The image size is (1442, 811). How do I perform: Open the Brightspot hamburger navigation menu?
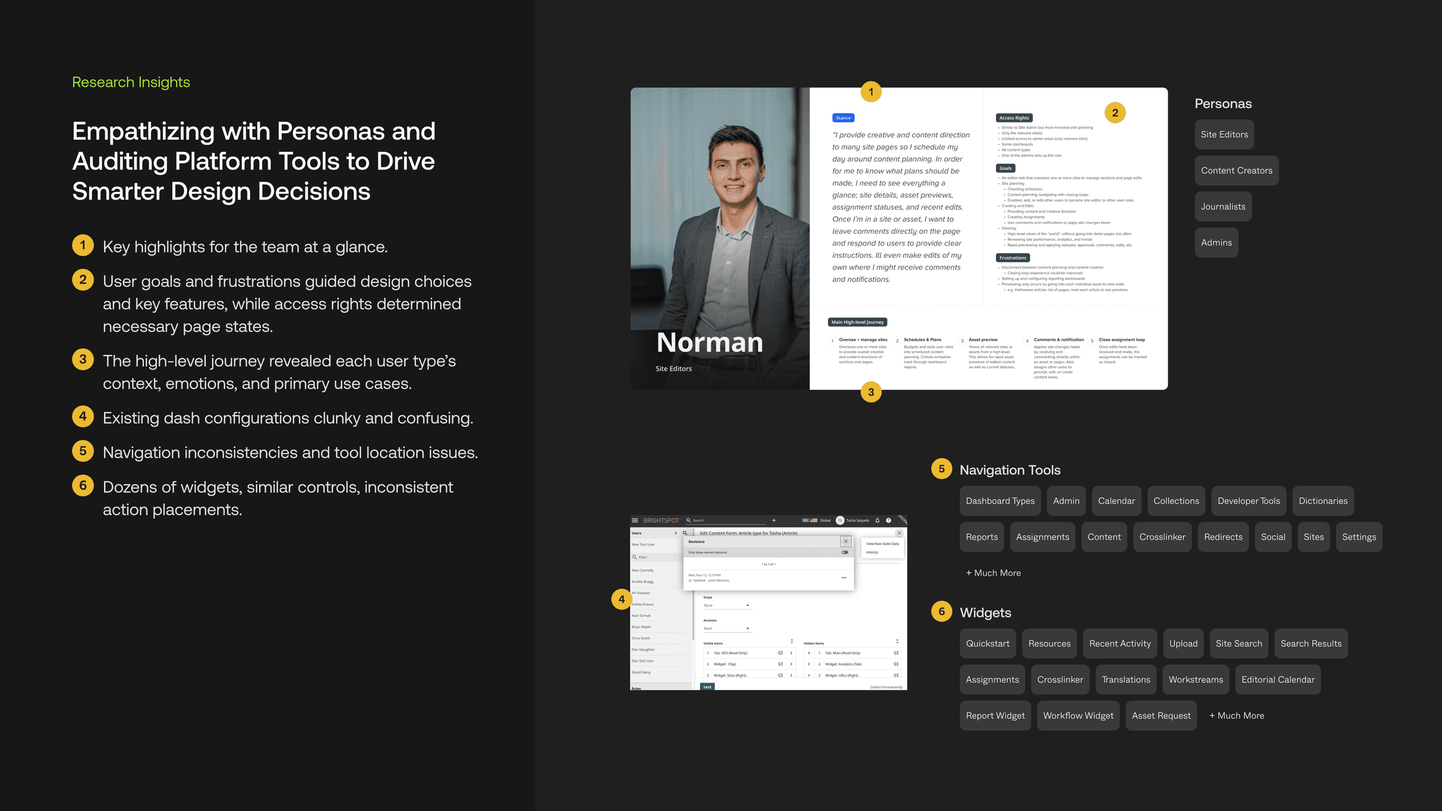click(635, 520)
